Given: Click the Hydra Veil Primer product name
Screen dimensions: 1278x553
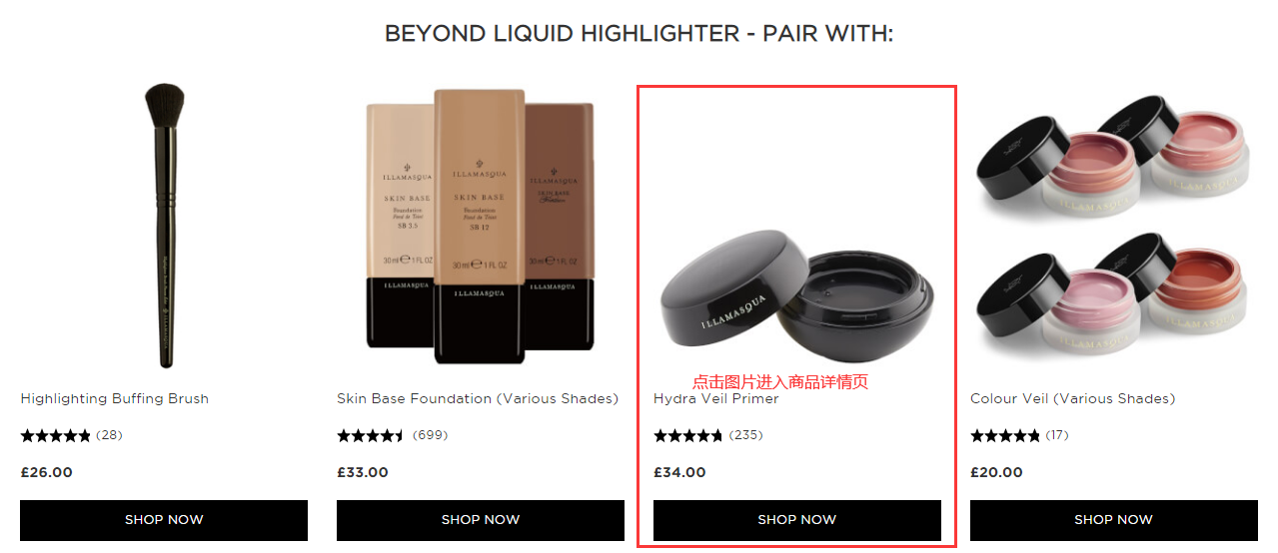Looking at the screenshot, I should pyautogui.click(x=716, y=398).
